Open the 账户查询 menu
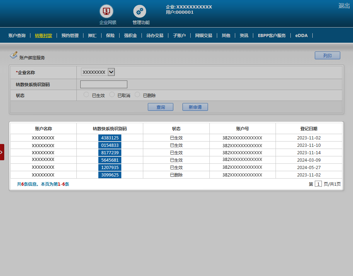353x276 pixels. coord(17,35)
